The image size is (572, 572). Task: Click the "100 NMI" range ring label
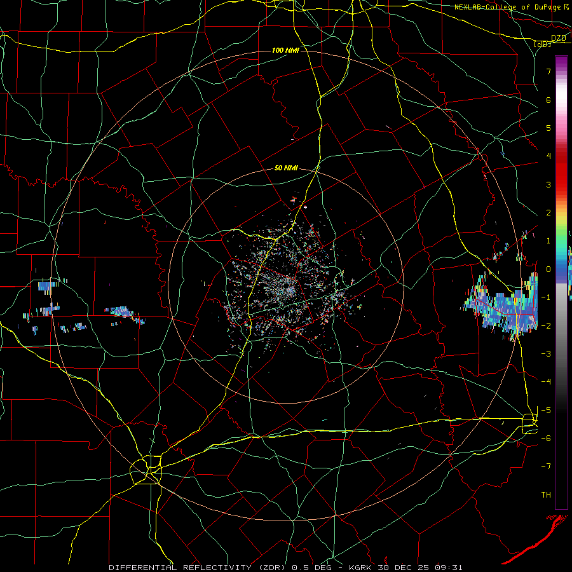click(285, 50)
